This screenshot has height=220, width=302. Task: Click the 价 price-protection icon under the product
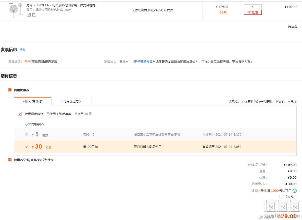click(34, 15)
